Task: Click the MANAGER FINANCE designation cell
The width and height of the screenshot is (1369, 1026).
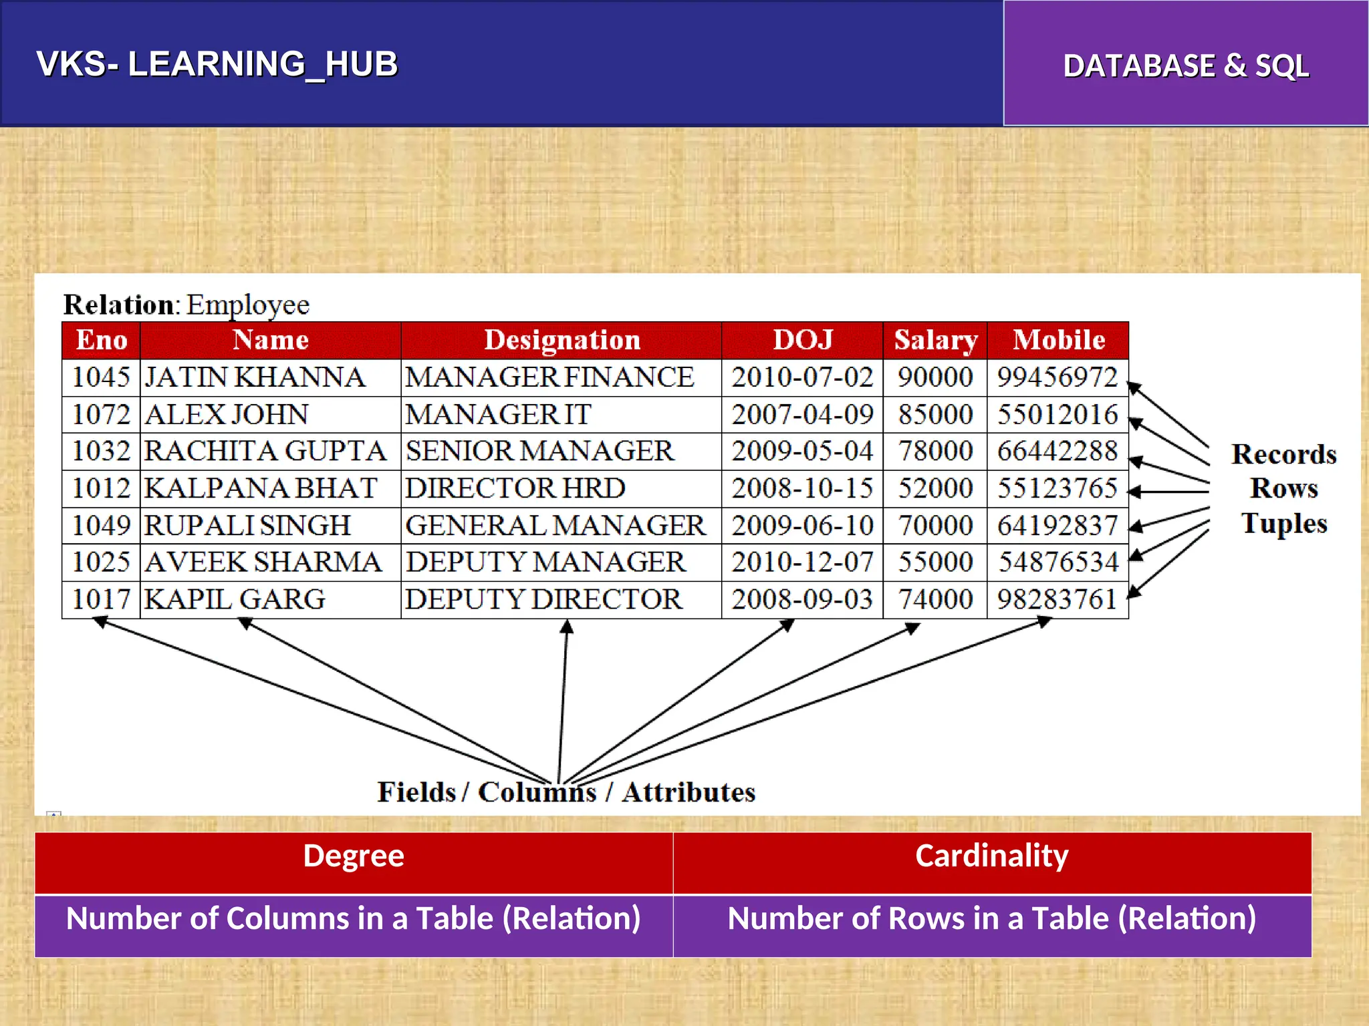Action: pos(562,378)
